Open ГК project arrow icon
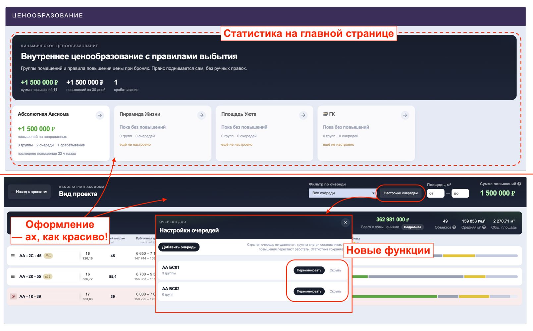Viewport: 533px width, 331px height. [x=405, y=115]
